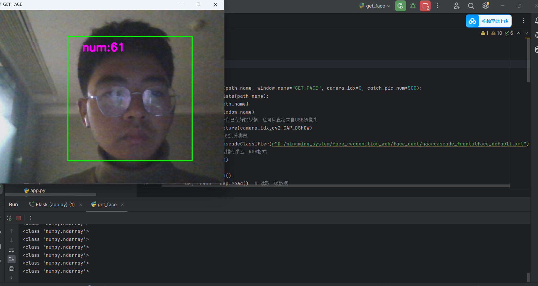Open the top toolbar more-actions menu
Image resolution: width=538 pixels, height=286 pixels.
click(437, 6)
